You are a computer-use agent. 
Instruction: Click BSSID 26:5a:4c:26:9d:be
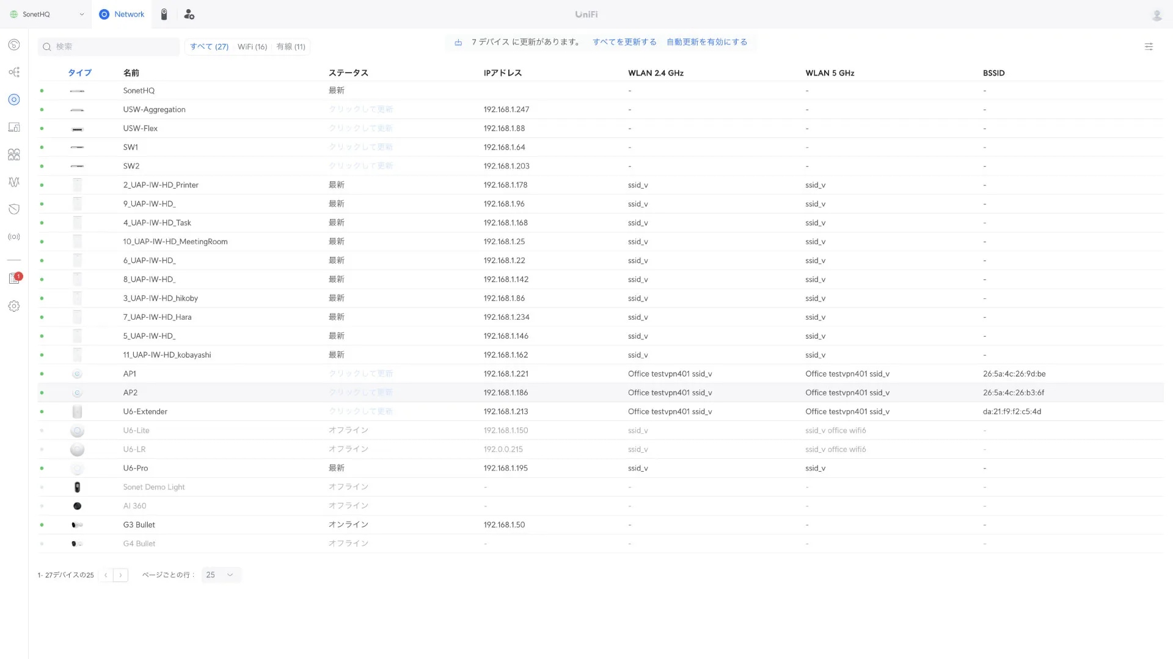click(1014, 374)
